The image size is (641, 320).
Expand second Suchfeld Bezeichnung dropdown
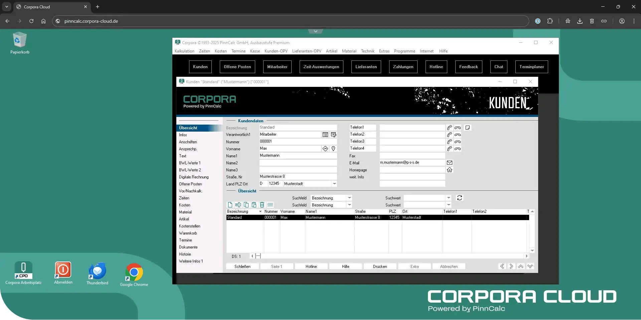(349, 205)
